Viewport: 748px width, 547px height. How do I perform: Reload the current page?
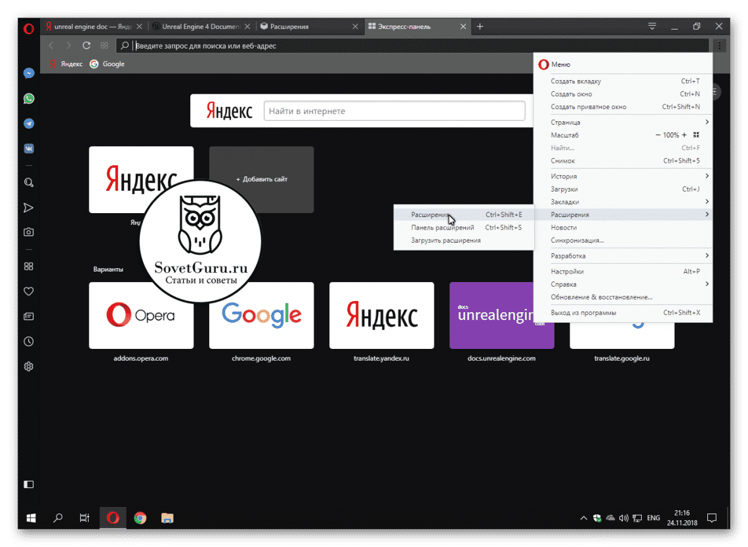[x=87, y=45]
